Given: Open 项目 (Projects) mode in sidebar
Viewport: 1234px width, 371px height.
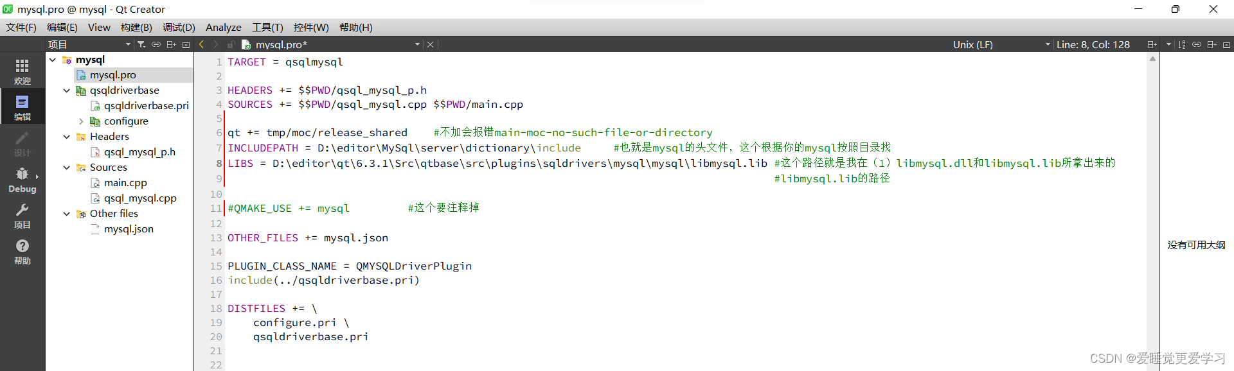Looking at the screenshot, I should coord(22,215).
